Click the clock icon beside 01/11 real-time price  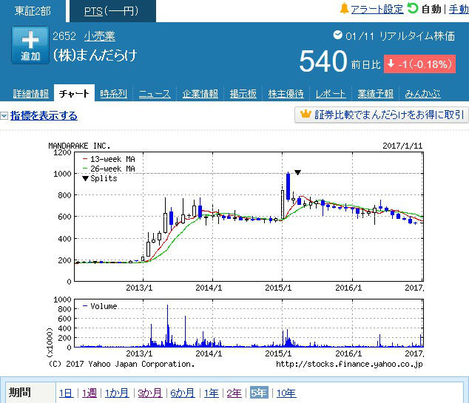click(337, 35)
